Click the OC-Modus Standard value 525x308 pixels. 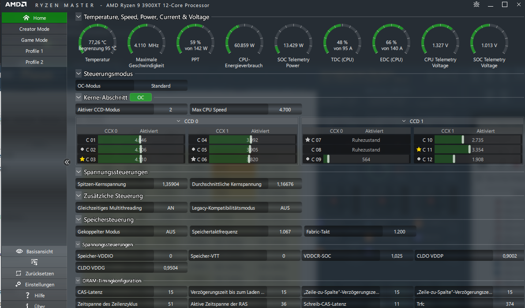point(161,86)
